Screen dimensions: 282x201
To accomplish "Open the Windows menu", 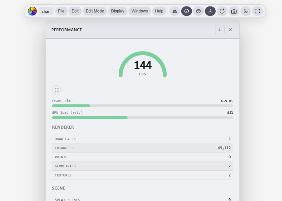I will coord(140,11).
